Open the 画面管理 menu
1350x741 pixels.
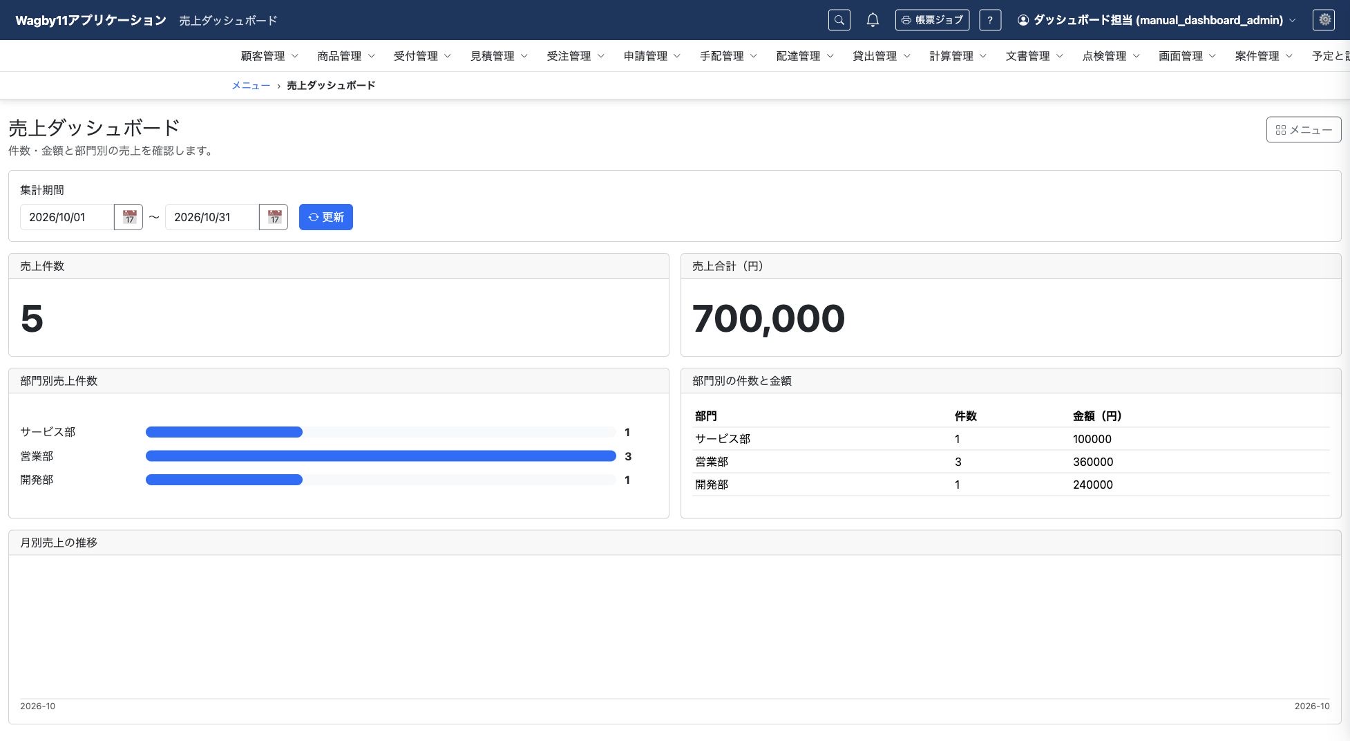pos(1187,56)
